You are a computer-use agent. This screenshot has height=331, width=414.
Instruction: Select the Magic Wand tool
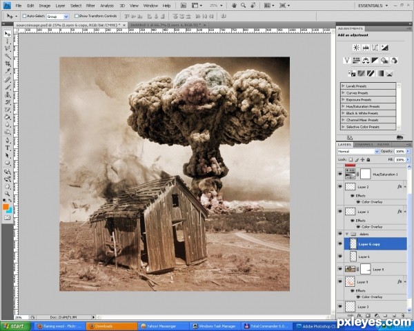click(8, 57)
